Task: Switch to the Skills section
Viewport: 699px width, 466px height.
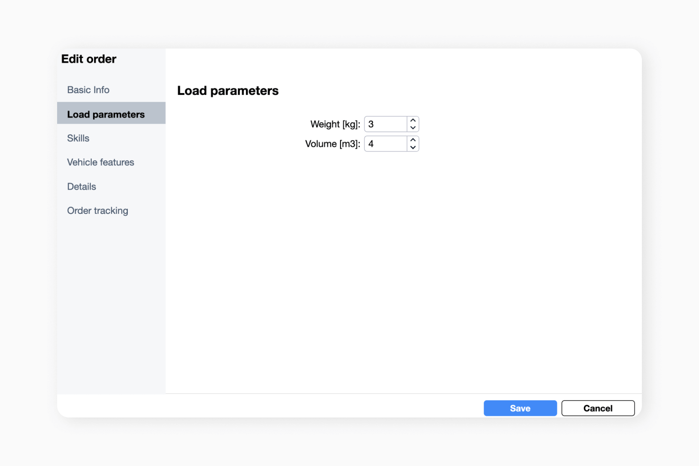Action: point(78,138)
